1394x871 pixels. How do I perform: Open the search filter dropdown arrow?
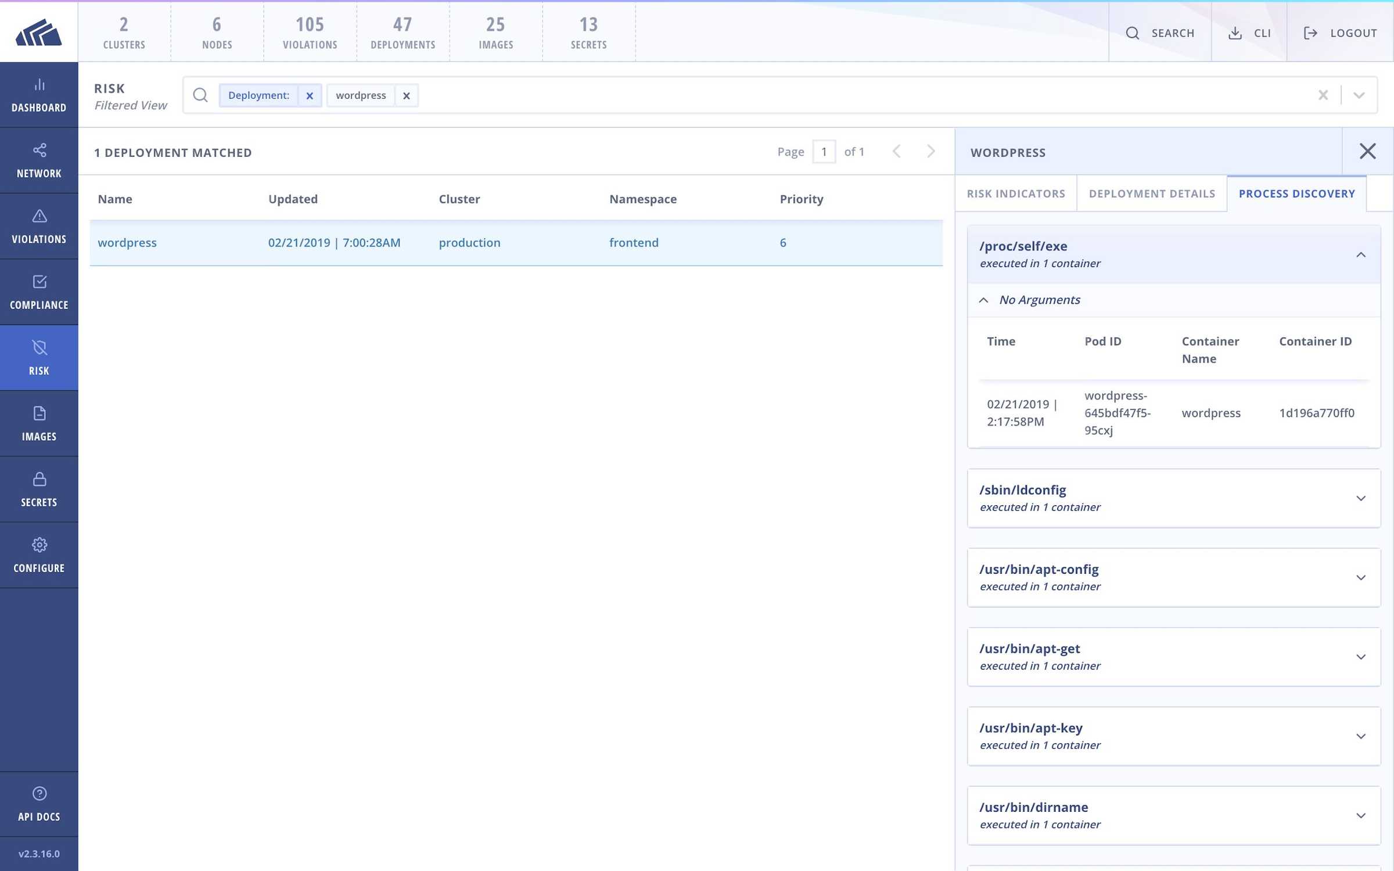[x=1359, y=95]
